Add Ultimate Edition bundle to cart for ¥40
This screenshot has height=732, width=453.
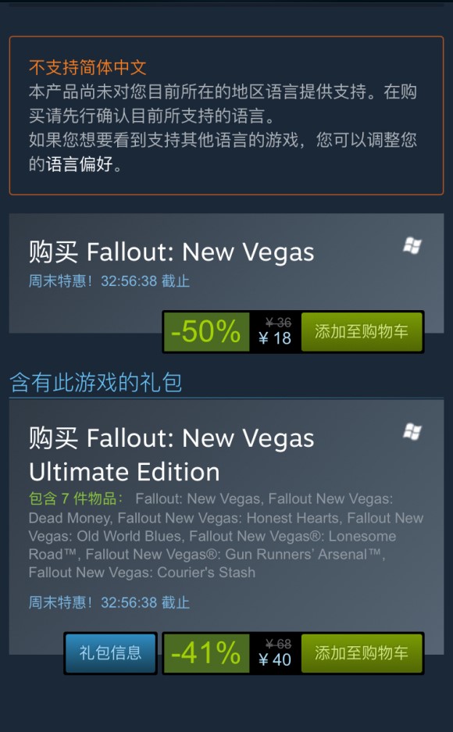(362, 652)
